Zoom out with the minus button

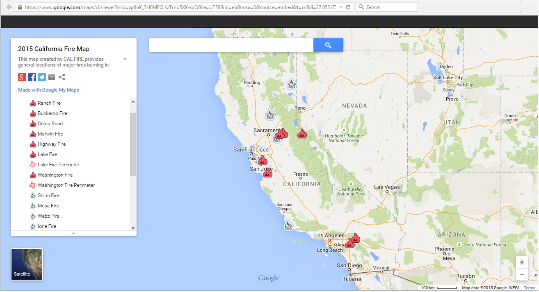(522, 274)
